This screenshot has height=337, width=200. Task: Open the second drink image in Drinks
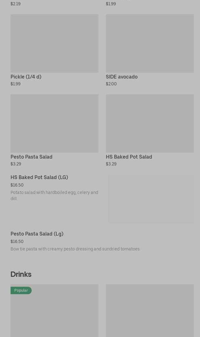(150, 310)
